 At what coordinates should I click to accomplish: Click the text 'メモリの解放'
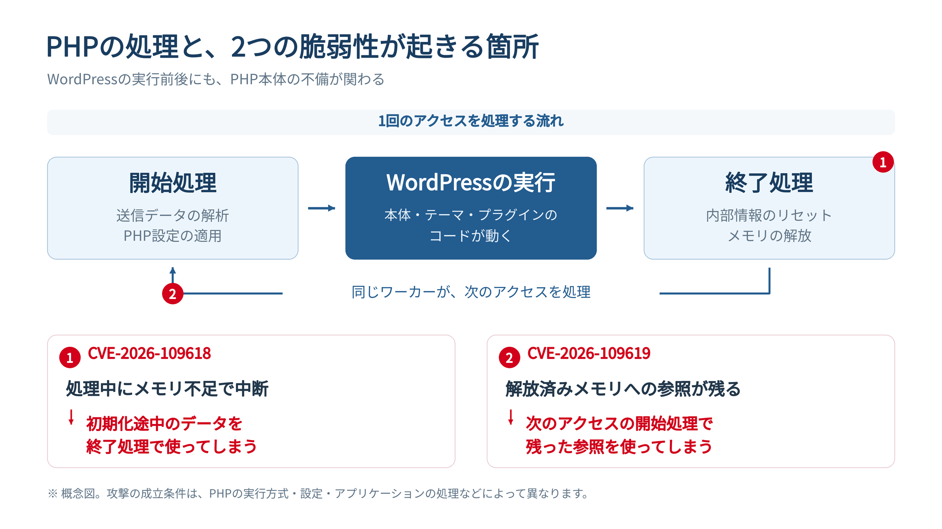[x=769, y=236]
